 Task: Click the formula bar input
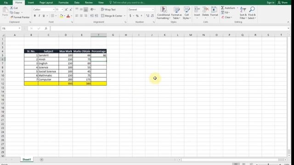169,28
